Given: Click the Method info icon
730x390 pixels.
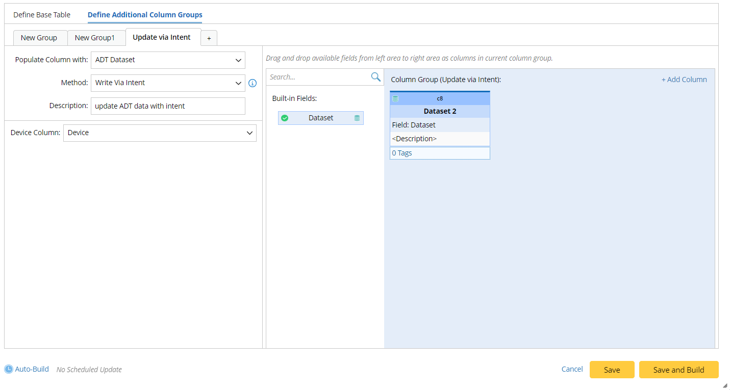Looking at the screenshot, I should pyautogui.click(x=252, y=83).
